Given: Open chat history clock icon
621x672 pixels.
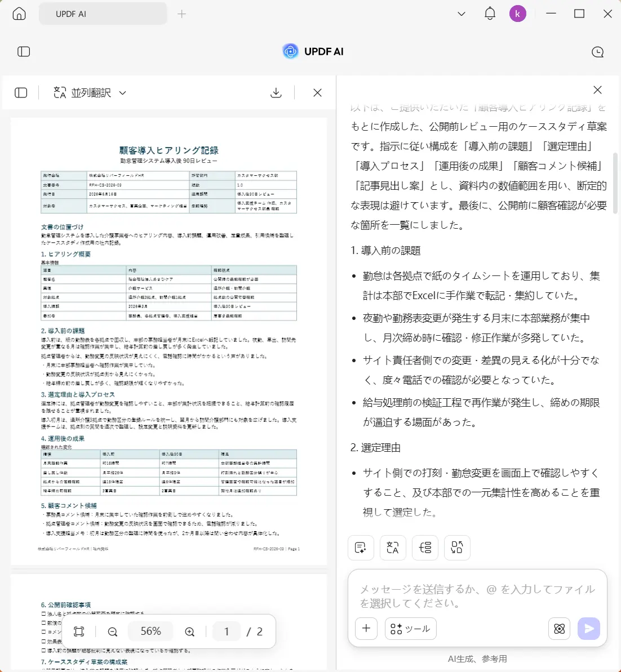Looking at the screenshot, I should [597, 52].
